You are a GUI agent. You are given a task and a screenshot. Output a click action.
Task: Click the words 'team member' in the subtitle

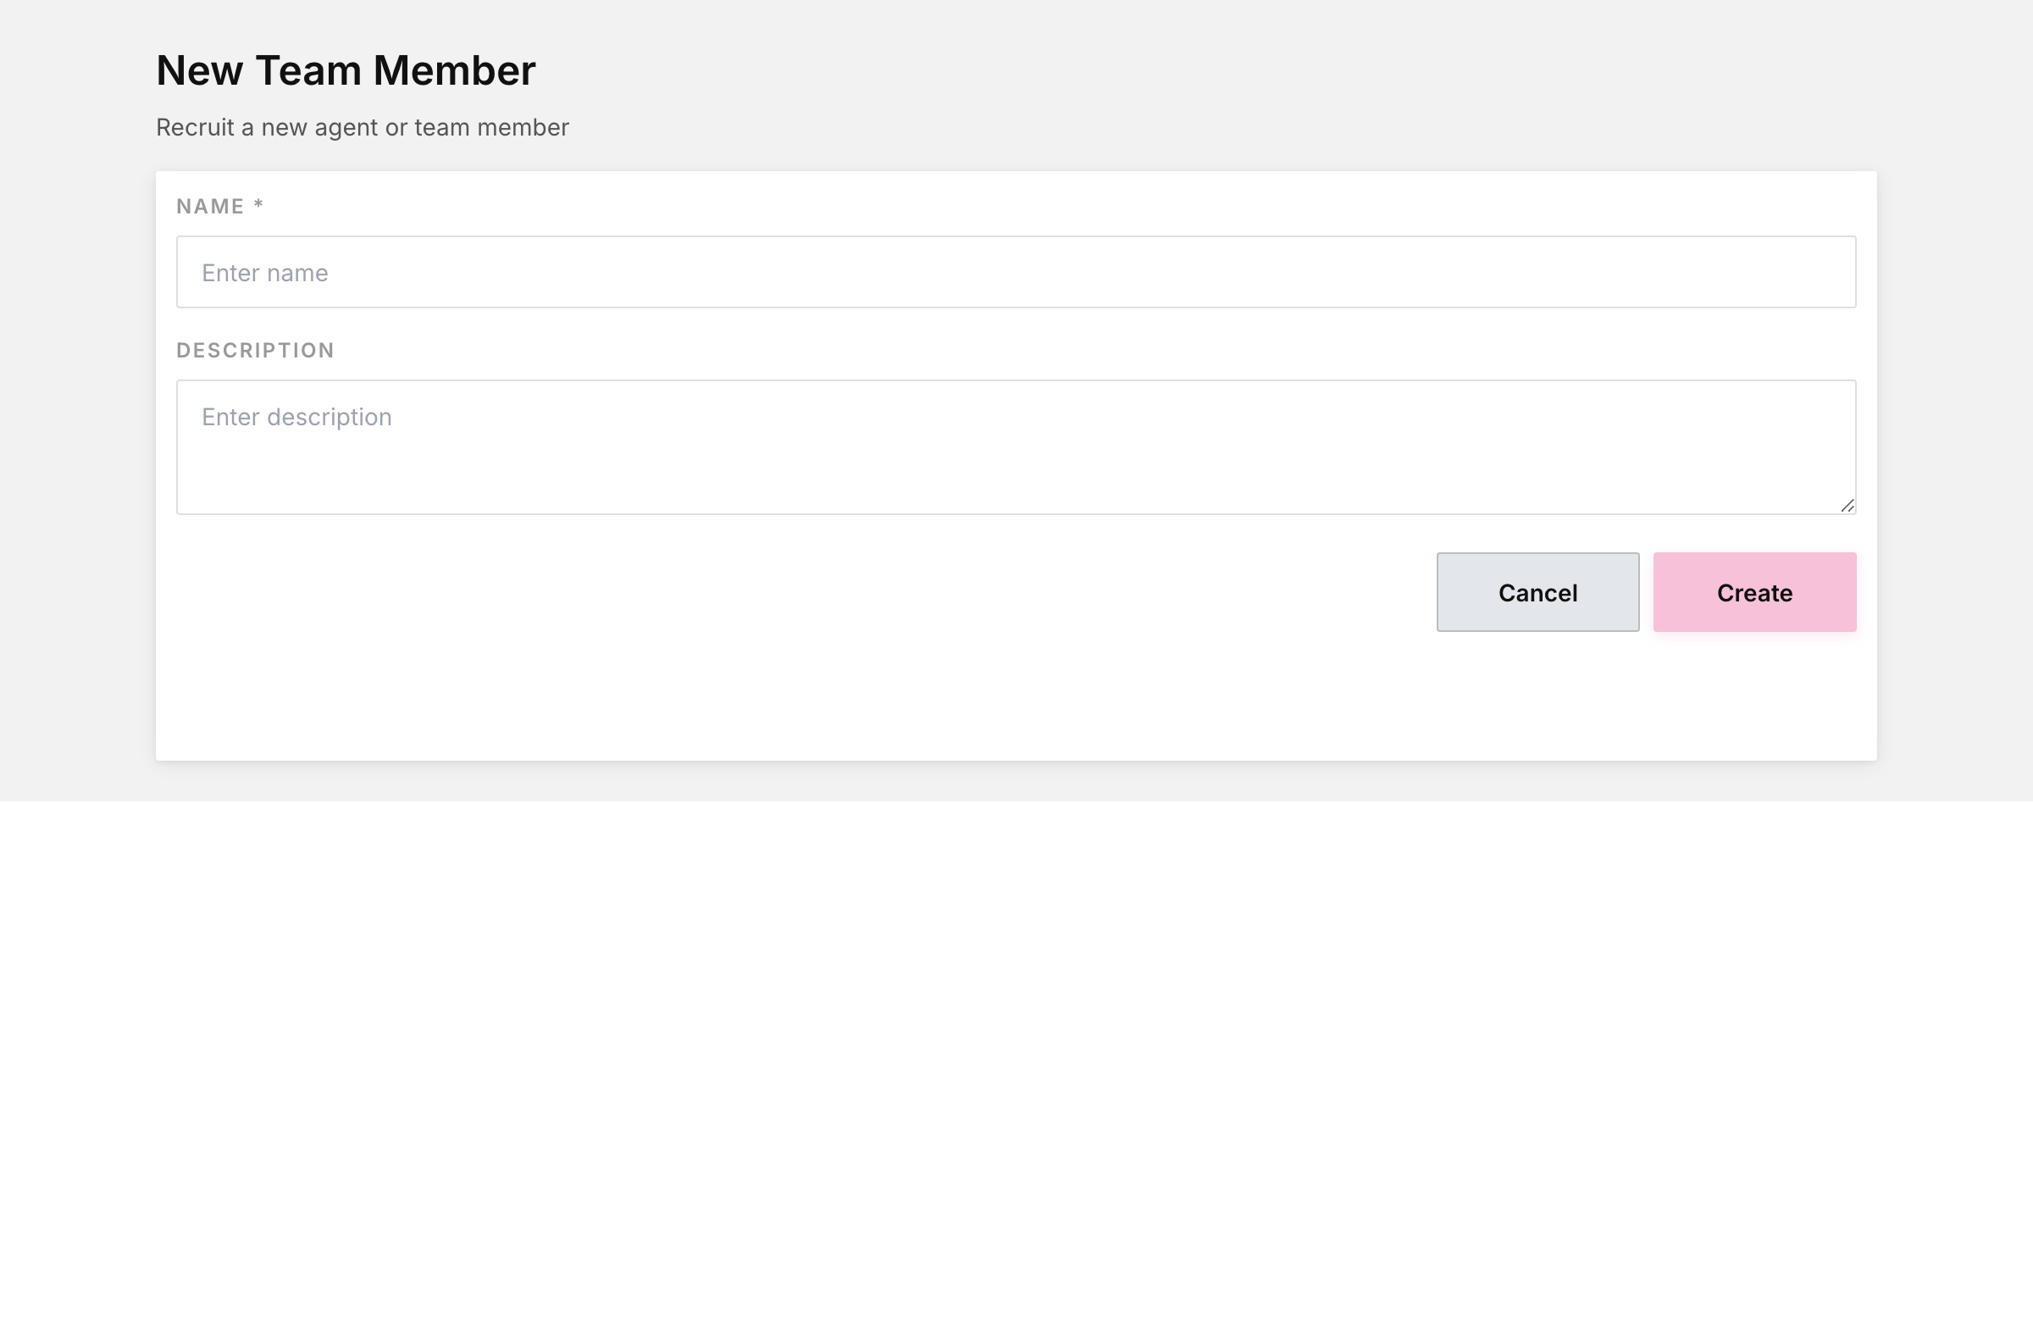pos(492,127)
